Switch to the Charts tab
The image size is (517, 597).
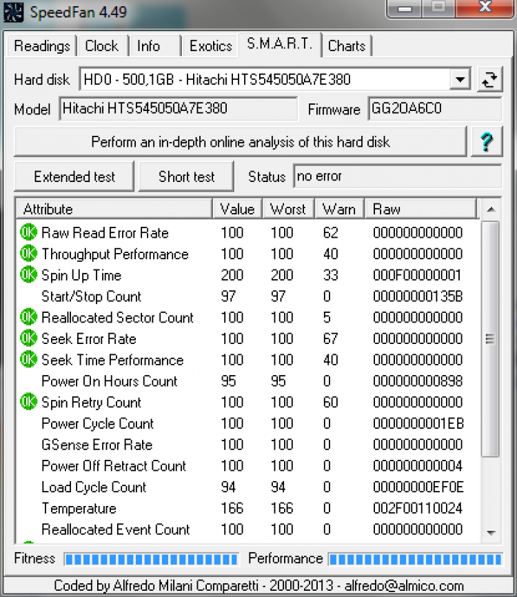point(347,46)
